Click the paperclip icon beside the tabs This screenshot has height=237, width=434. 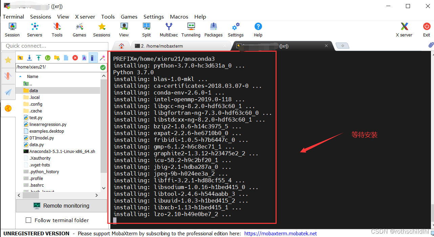[x=431, y=45]
